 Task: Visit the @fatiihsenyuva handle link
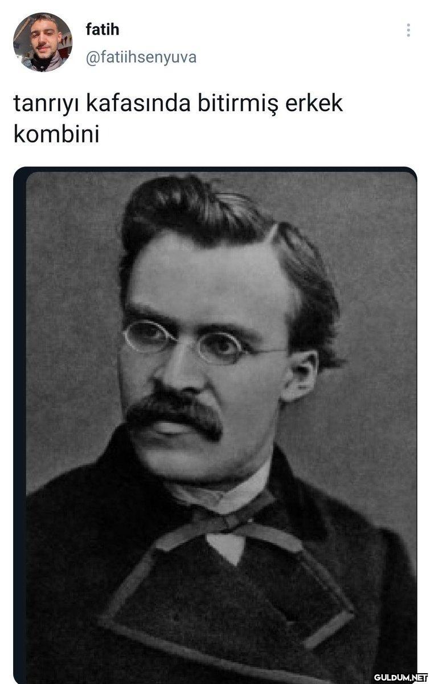pyautogui.click(x=141, y=57)
